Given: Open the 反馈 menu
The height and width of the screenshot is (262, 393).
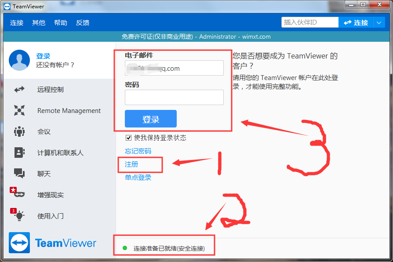Looking at the screenshot, I should [x=83, y=22].
